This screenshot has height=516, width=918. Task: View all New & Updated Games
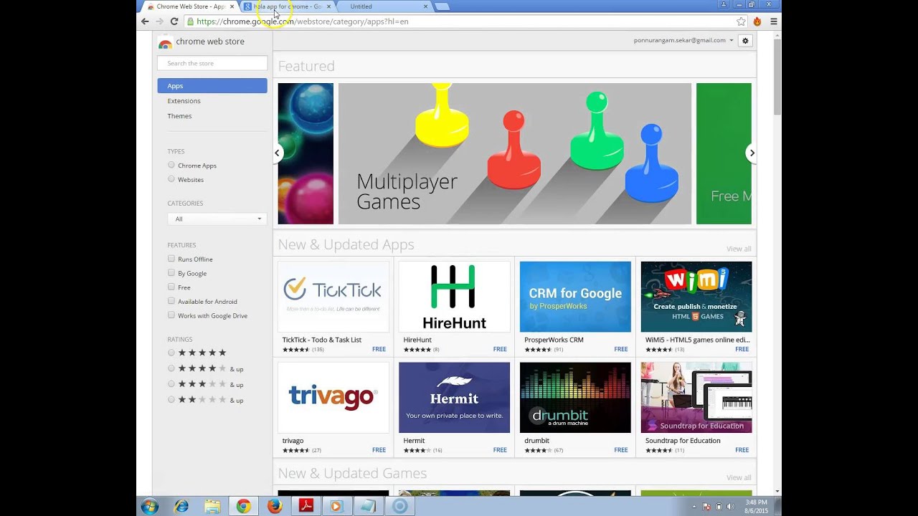[739, 477]
